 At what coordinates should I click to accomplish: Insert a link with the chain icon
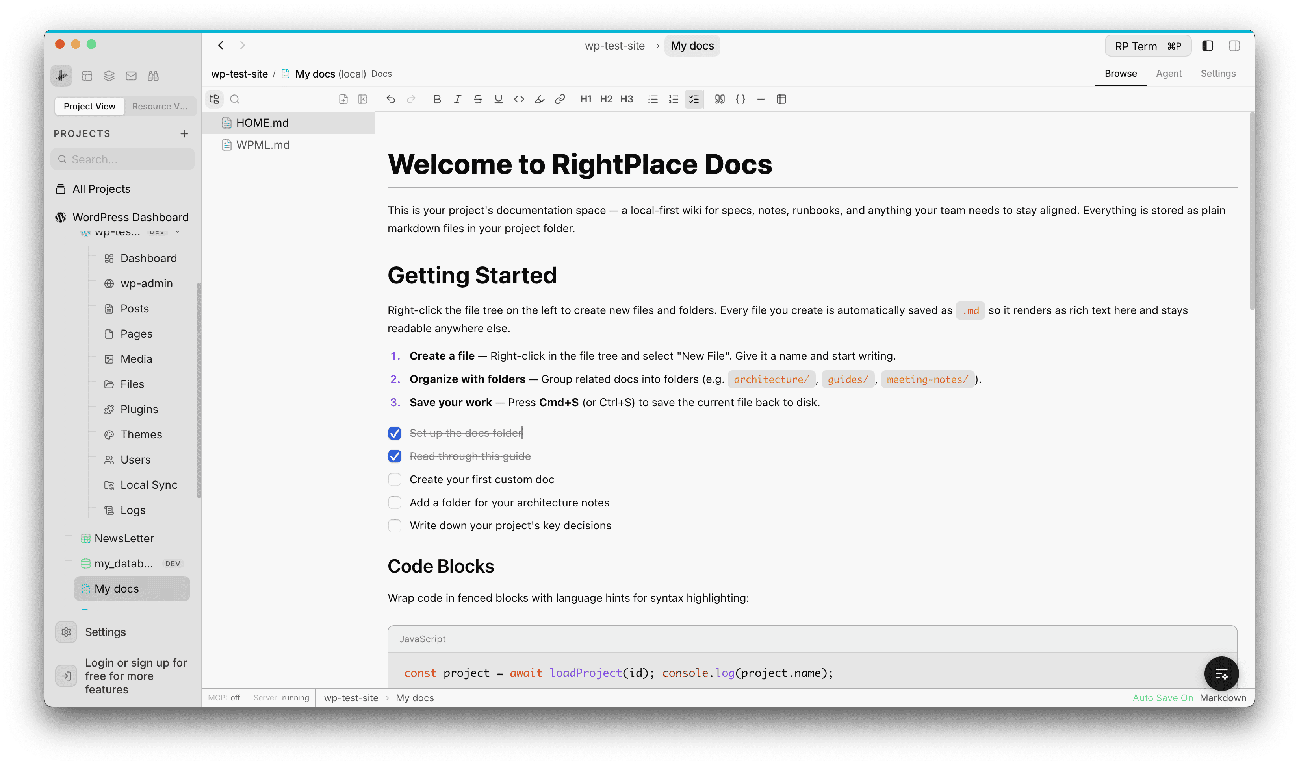(x=560, y=99)
